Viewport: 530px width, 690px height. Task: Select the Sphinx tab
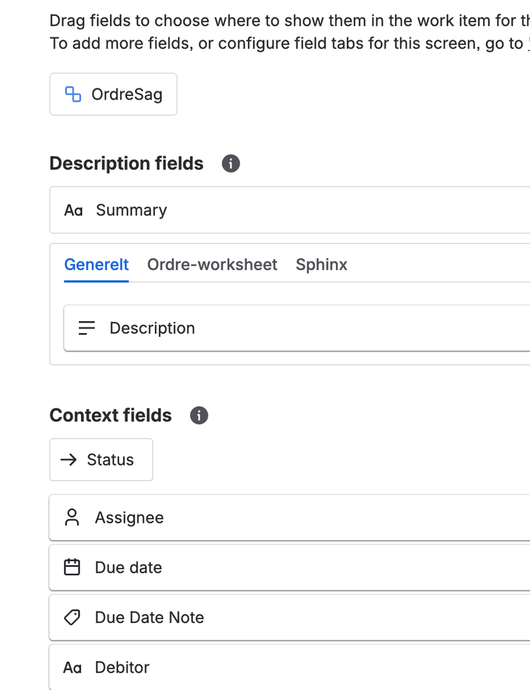pos(321,265)
